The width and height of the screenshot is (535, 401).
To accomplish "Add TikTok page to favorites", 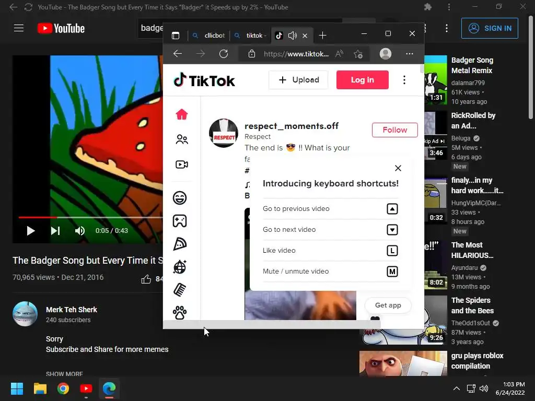I will point(358,54).
